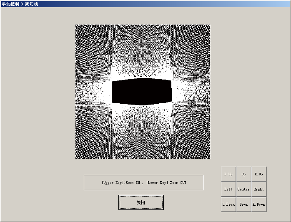Click the black shape in the pattern center
The height and width of the screenshot is (222, 291).
point(142,92)
